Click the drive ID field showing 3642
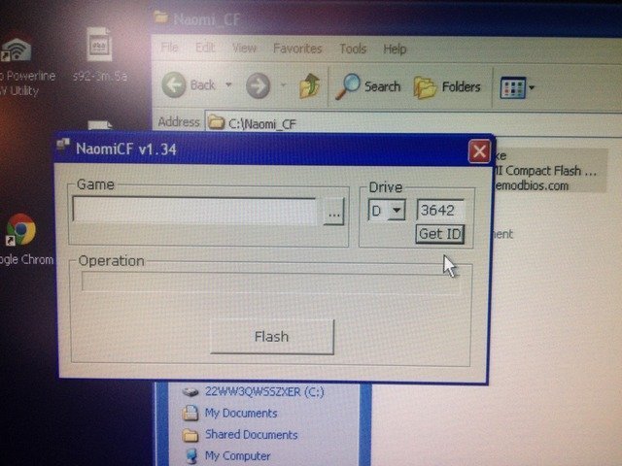This screenshot has height=466, width=622. (440, 211)
